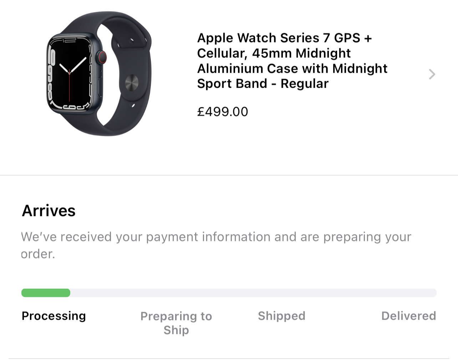Image resolution: width=458 pixels, height=361 pixels.
Task: Open the Apple Watch product image
Action: pyautogui.click(x=99, y=74)
